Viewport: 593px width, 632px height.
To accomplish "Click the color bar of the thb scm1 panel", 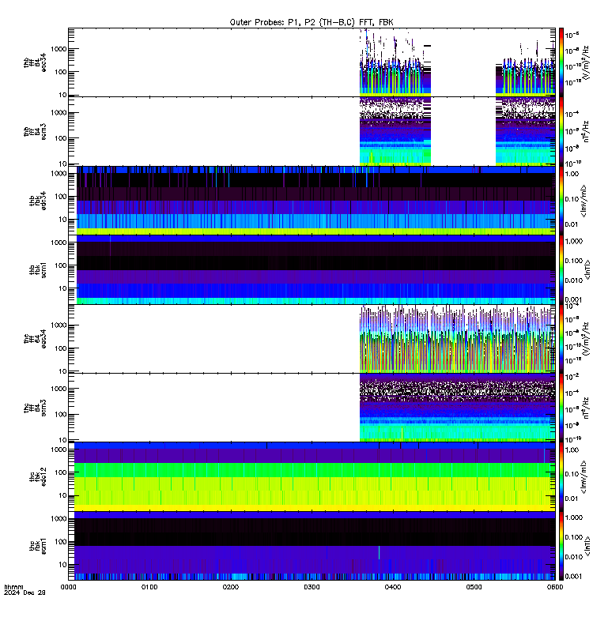I will 561,269.
